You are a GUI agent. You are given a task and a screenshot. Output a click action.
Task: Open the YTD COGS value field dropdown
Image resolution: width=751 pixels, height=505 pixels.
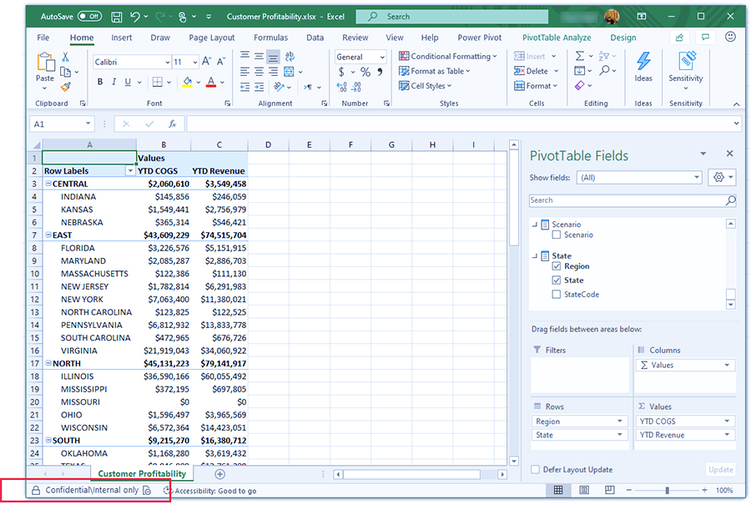point(727,422)
